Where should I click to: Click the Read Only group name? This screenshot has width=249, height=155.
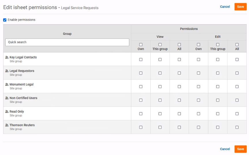[x=17, y=111]
